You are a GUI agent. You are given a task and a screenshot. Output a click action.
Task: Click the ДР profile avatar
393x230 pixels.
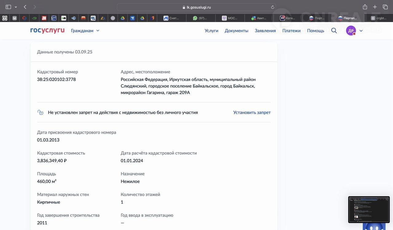[351, 31]
